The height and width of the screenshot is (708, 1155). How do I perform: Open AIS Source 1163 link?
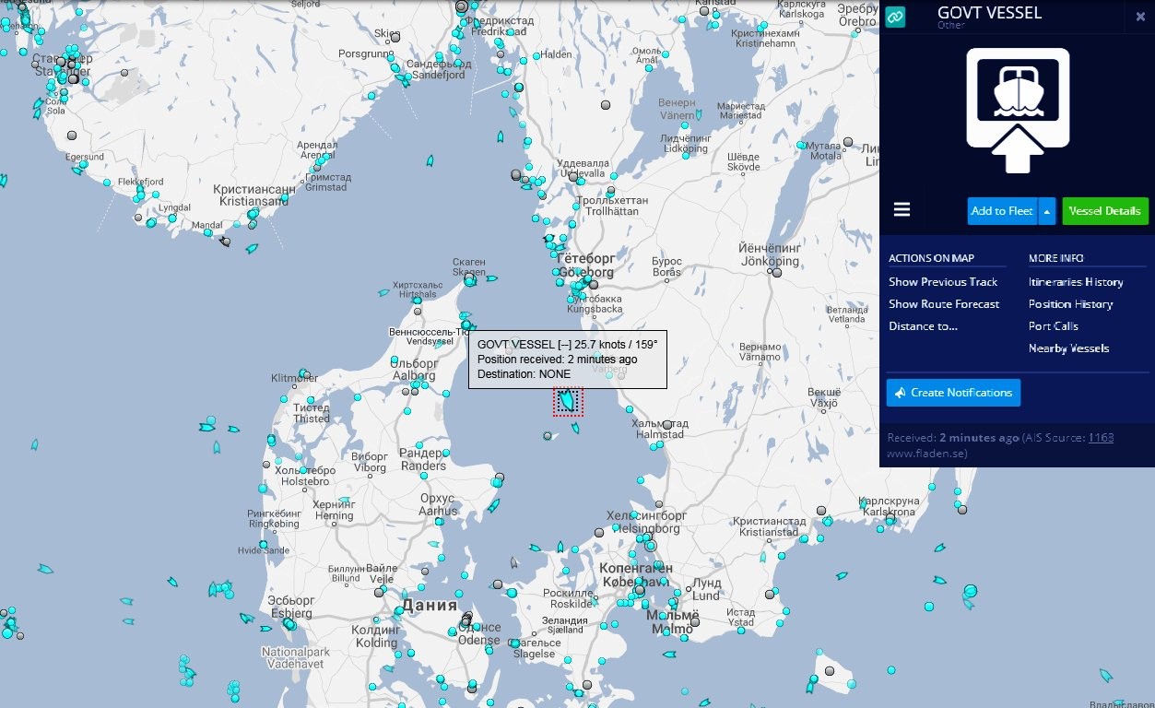tap(1101, 438)
